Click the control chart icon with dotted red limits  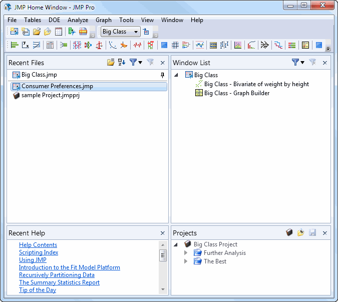tap(200, 45)
